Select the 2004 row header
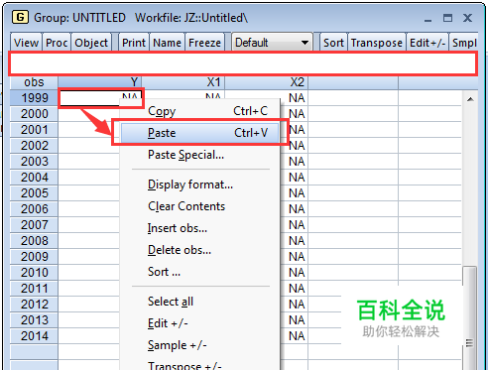The height and width of the screenshot is (370, 488). click(34, 178)
